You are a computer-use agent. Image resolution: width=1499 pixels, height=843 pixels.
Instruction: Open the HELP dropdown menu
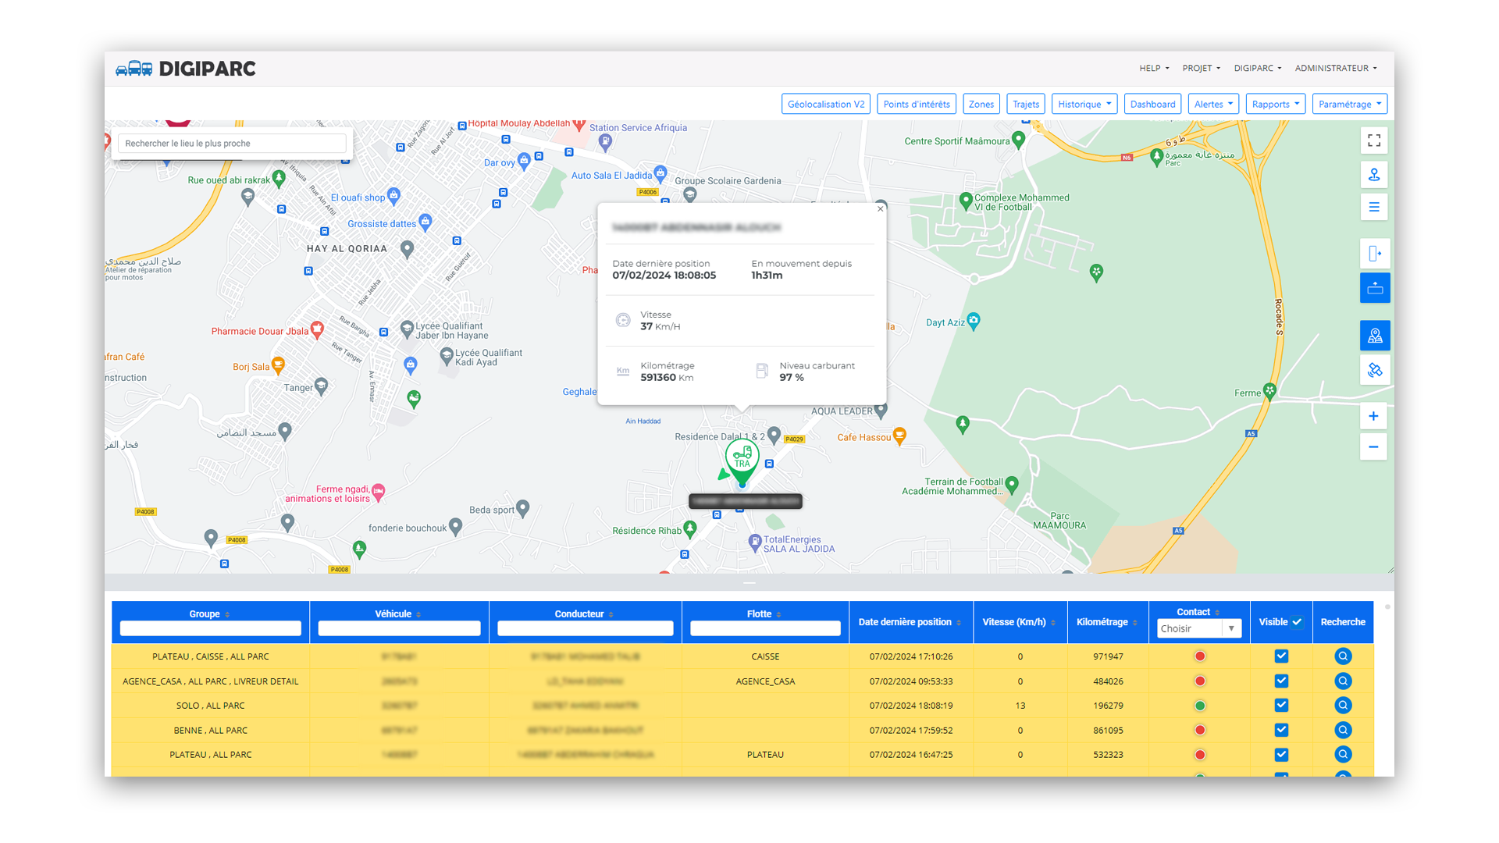click(1154, 69)
